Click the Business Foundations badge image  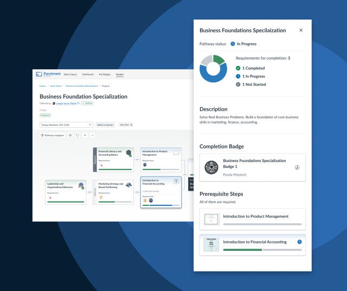[211, 167]
